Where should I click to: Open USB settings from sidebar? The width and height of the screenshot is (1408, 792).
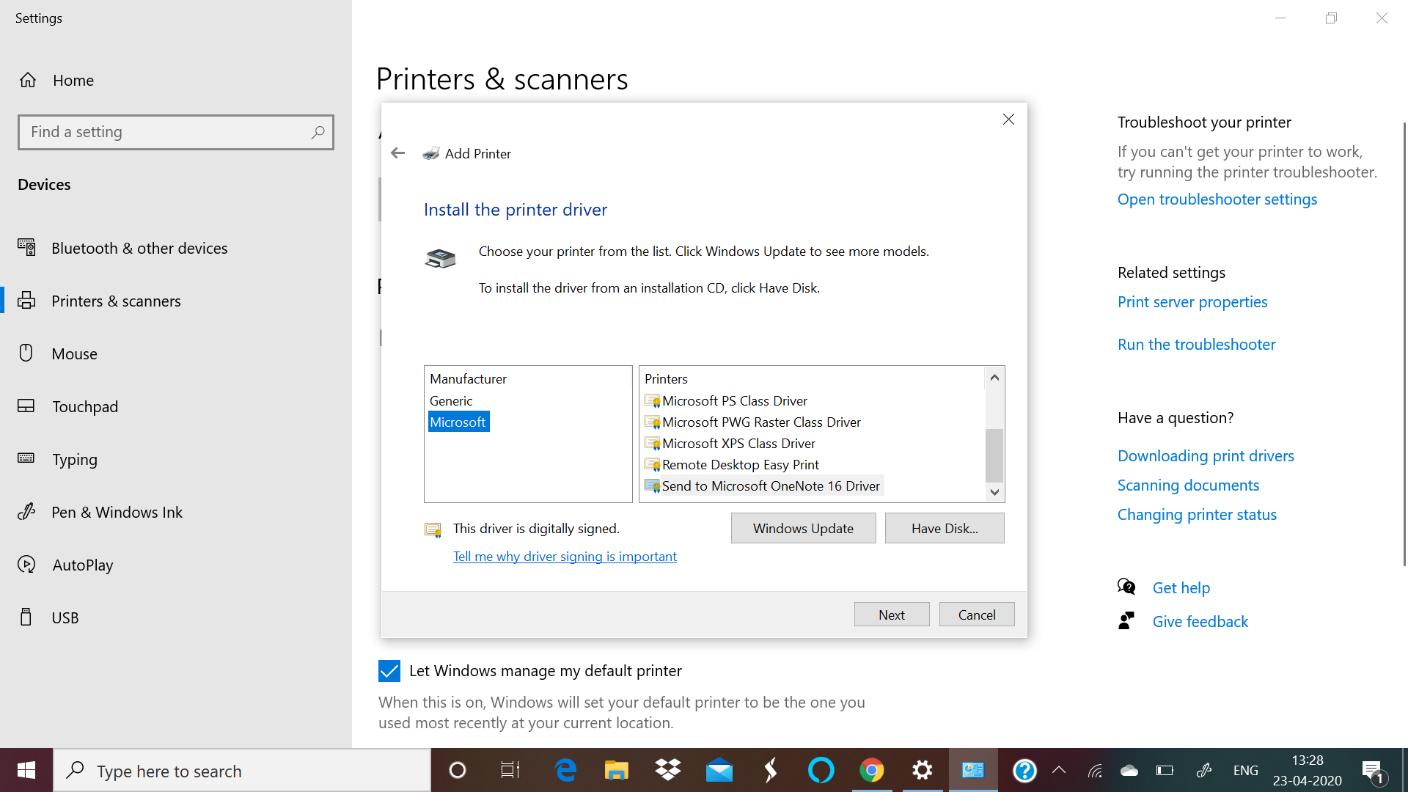point(65,617)
